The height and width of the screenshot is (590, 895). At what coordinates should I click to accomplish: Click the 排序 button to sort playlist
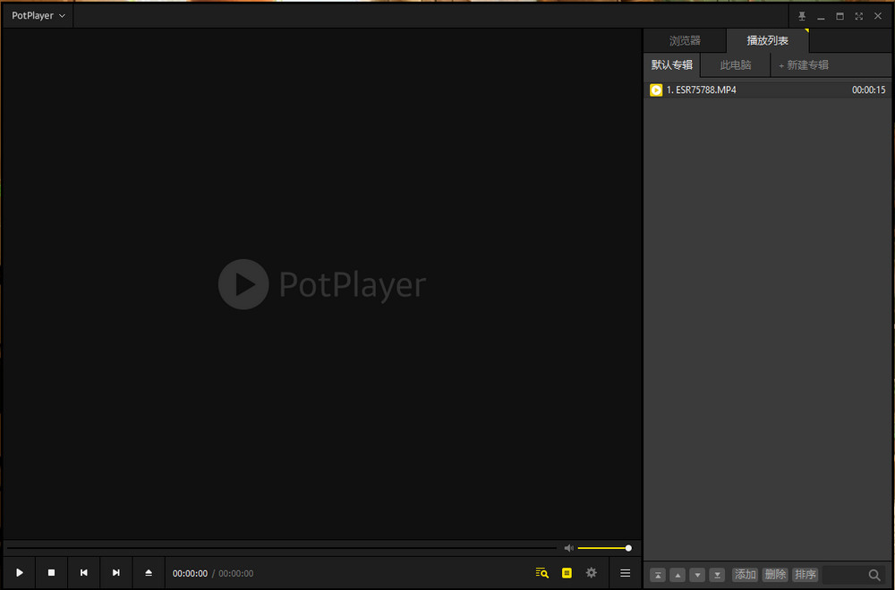click(805, 575)
